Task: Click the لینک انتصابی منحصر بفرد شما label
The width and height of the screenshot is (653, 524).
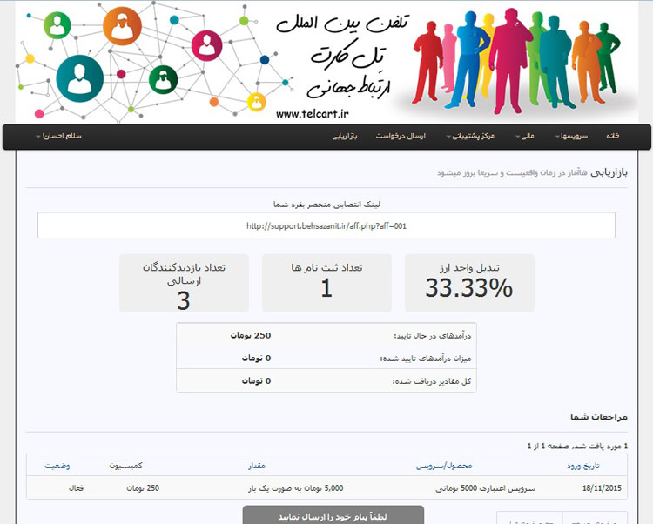Action: (326, 205)
